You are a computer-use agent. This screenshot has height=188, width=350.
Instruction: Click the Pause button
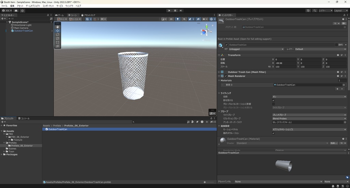click(x=175, y=11)
